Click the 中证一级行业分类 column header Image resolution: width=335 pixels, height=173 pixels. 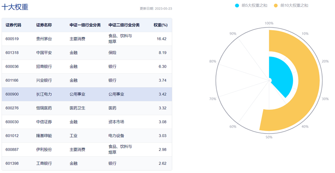pos(85,25)
